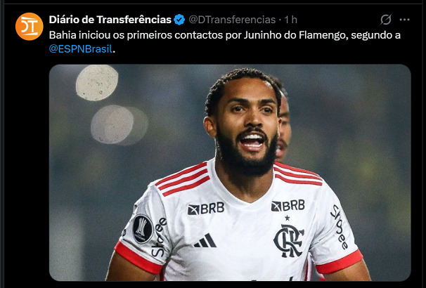Click the BRB sponsor logo above Adidas
The width and height of the screenshot is (426, 288).
[206, 209]
